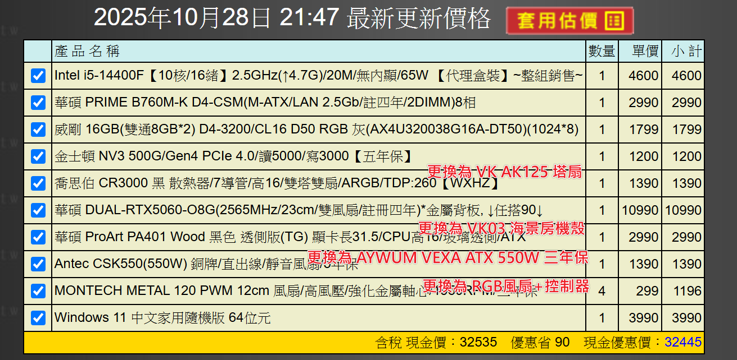The height and width of the screenshot is (360, 737).
Task: Uncheck the Intel i5-14400F row checkbox
Action: point(38,76)
